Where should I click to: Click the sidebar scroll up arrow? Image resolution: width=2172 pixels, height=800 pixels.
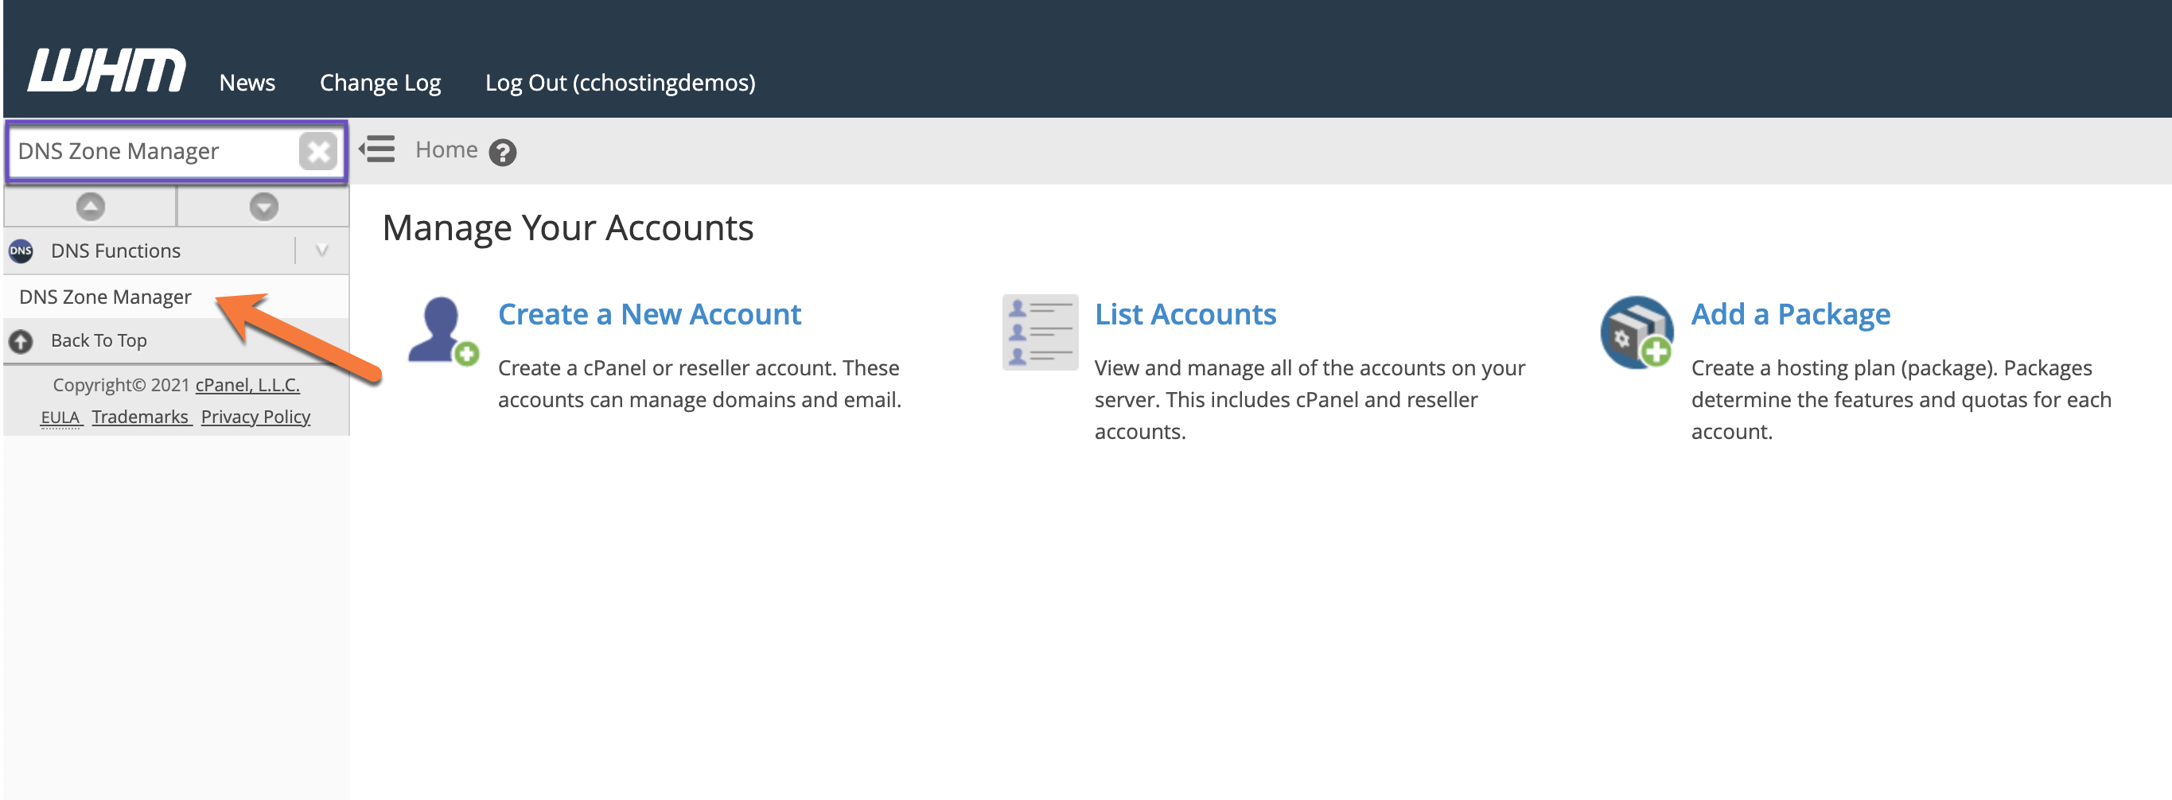tap(90, 207)
